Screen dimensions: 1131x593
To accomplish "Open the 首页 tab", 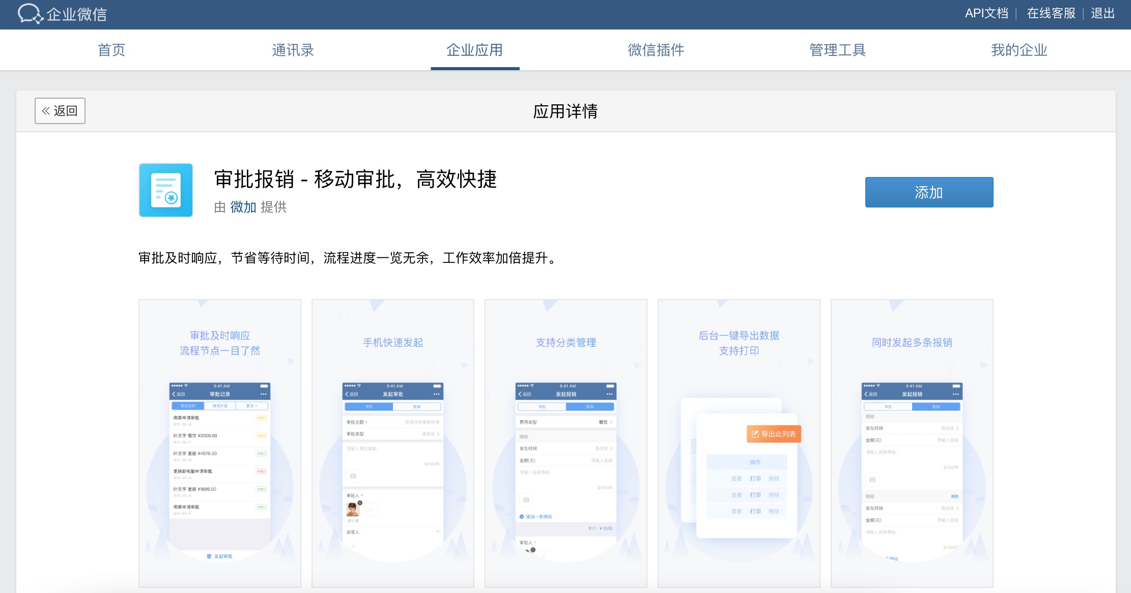I will 111,50.
